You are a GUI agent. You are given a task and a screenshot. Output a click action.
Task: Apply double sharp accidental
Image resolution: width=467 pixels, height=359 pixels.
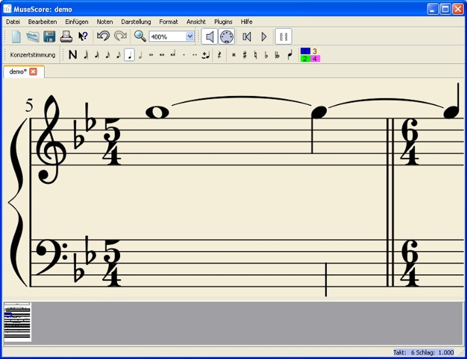(234, 55)
